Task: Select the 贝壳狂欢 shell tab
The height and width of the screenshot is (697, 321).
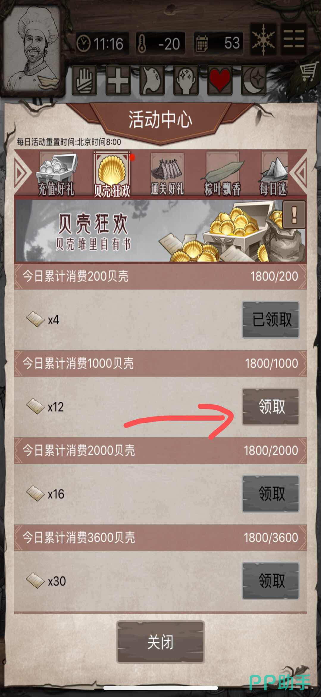Action: (112, 174)
